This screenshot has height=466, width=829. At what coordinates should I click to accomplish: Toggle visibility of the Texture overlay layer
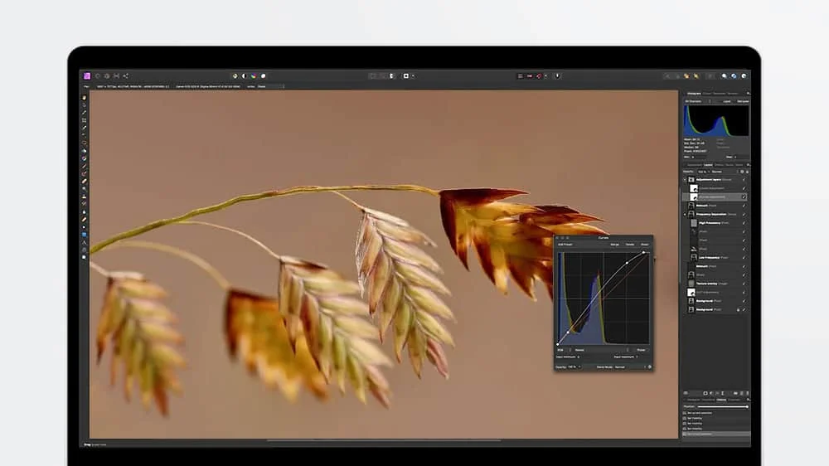pos(744,284)
